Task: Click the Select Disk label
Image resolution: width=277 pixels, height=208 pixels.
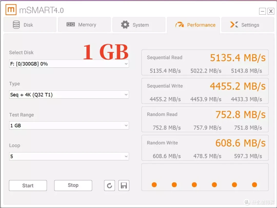Action: coord(21,53)
